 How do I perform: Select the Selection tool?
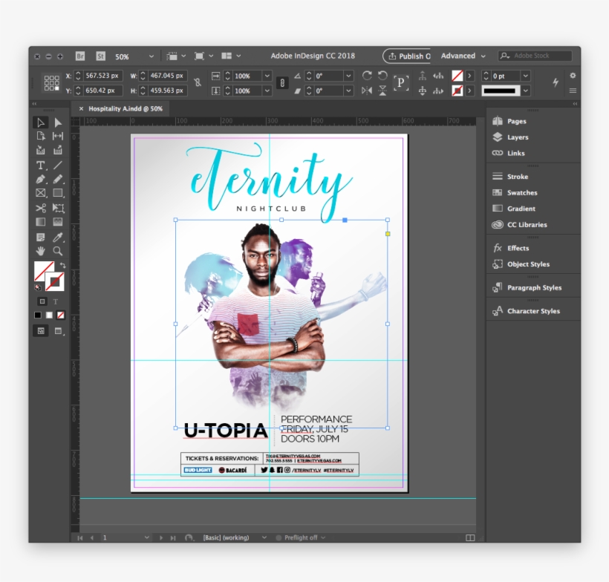(x=41, y=122)
